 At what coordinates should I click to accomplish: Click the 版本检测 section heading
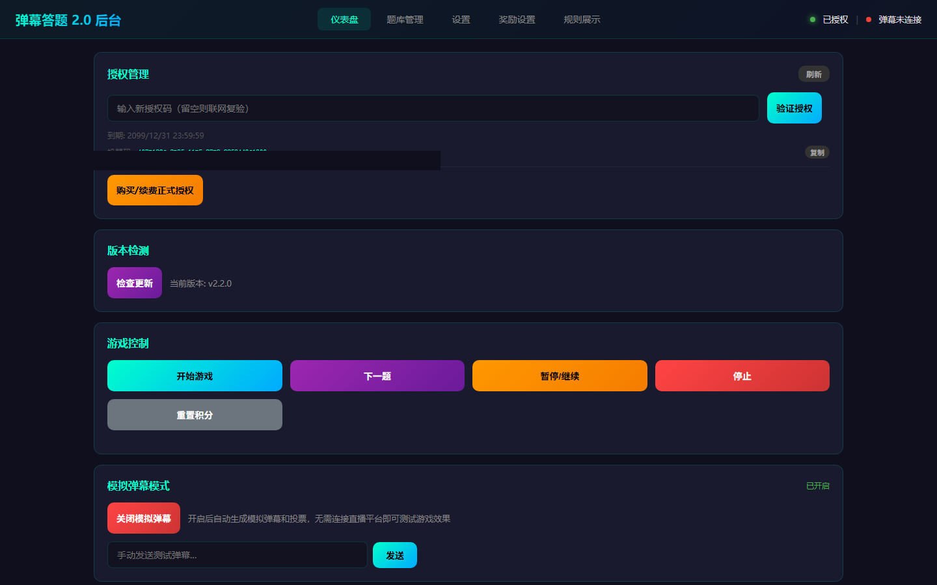(x=128, y=250)
